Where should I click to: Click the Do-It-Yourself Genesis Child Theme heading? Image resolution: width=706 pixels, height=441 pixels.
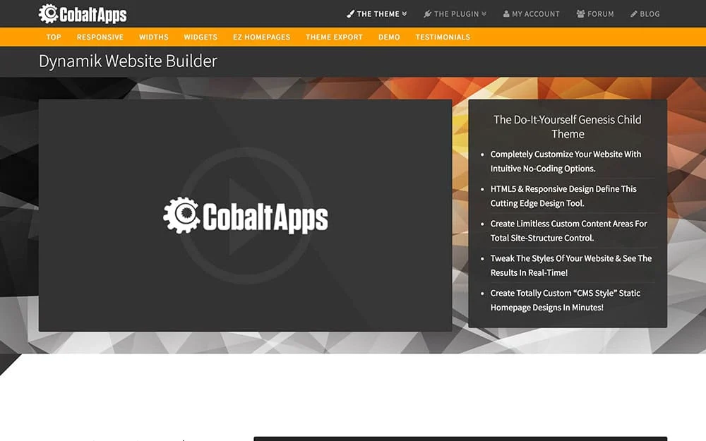(x=568, y=126)
